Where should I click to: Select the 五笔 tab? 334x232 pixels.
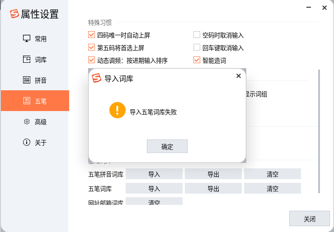(35, 101)
